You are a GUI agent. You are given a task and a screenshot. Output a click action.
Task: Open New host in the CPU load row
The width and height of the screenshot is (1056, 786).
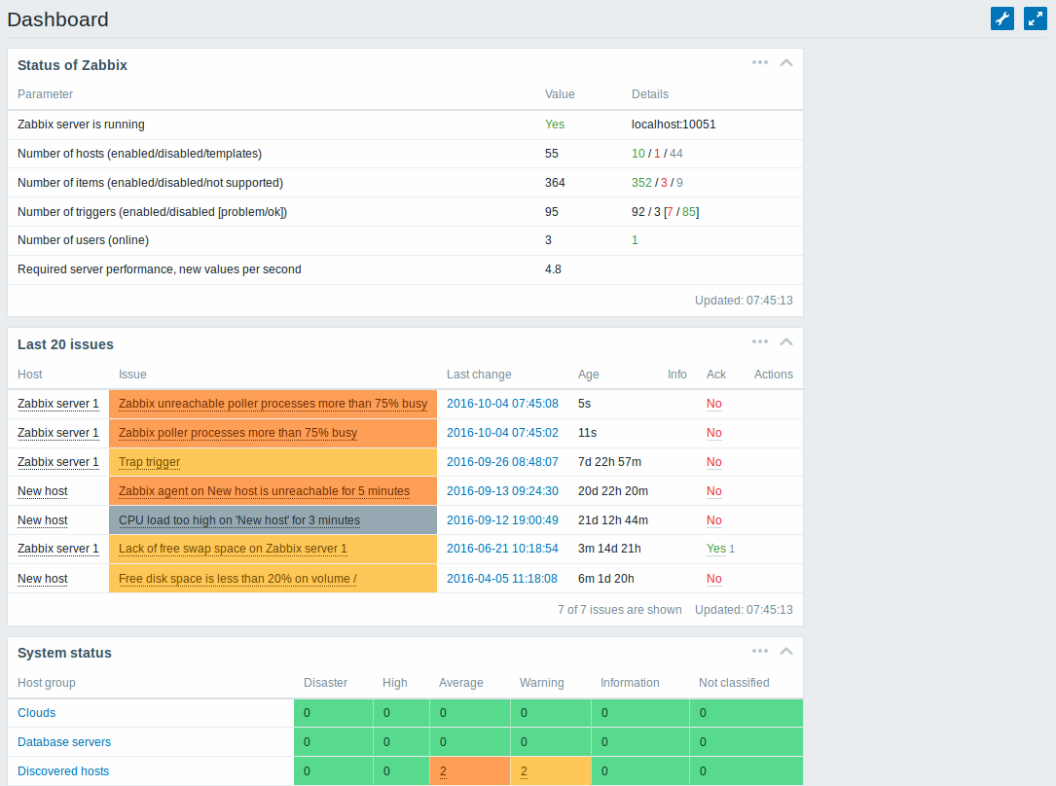(x=43, y=520)
